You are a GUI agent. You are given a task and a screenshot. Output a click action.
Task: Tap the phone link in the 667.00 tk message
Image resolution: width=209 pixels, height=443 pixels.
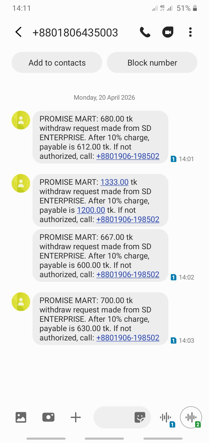(x=128, y=275)
